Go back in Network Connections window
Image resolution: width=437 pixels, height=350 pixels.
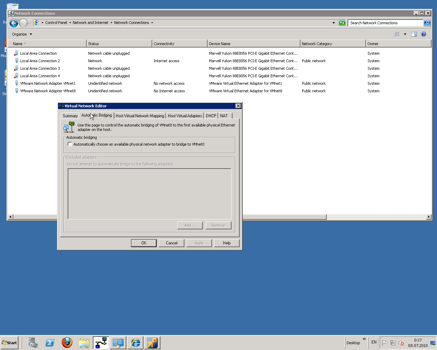point(14,23)
